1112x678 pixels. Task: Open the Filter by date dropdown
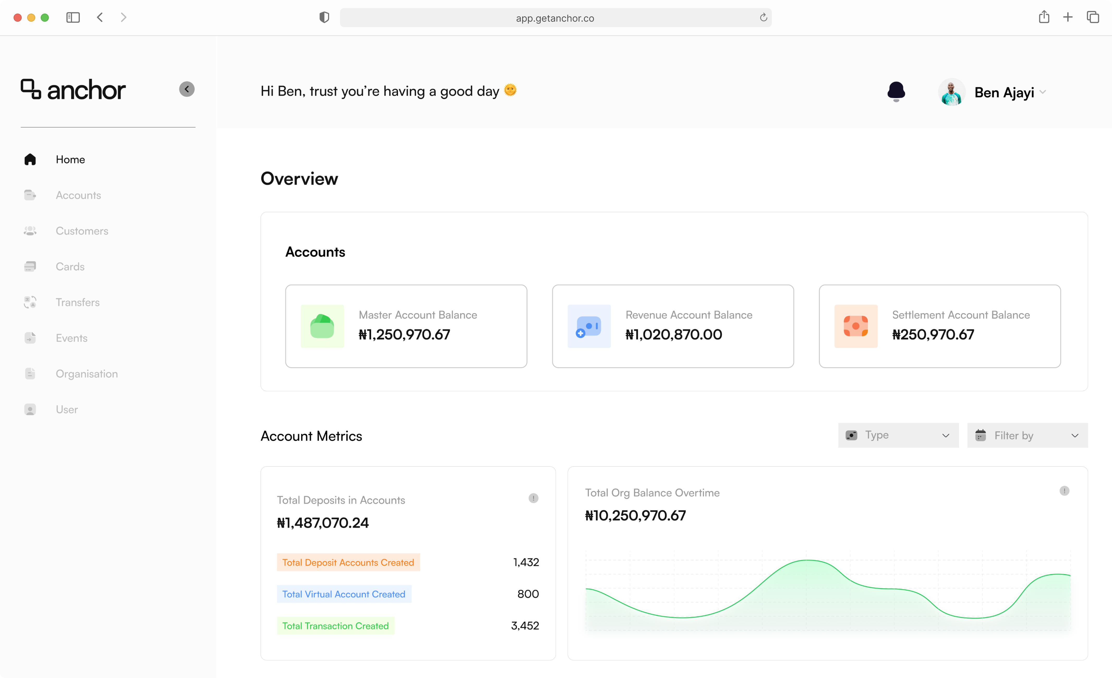[x=1027, y=435]
